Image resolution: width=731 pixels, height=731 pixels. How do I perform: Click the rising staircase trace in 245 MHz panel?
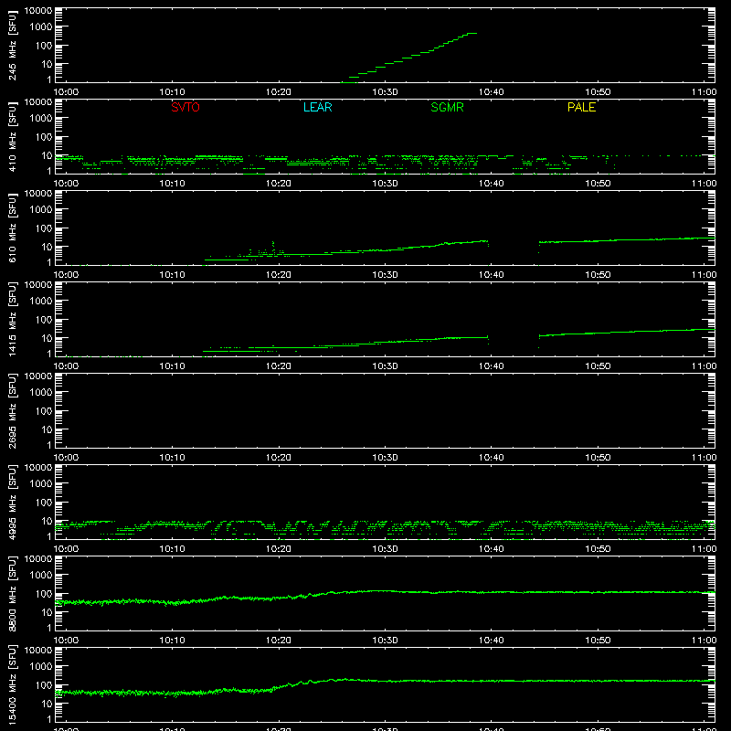pyautogui.click(x=408, y=58)
